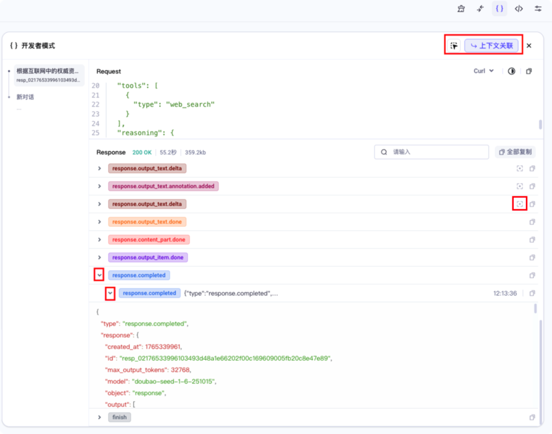Viewport: 552px width, 434px height.
Task: Copy the finish event row
Action: pyautogui.click(x=532, y=417)
